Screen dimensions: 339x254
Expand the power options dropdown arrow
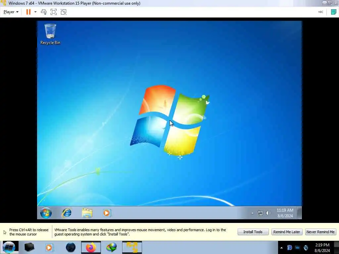point(35,12)
